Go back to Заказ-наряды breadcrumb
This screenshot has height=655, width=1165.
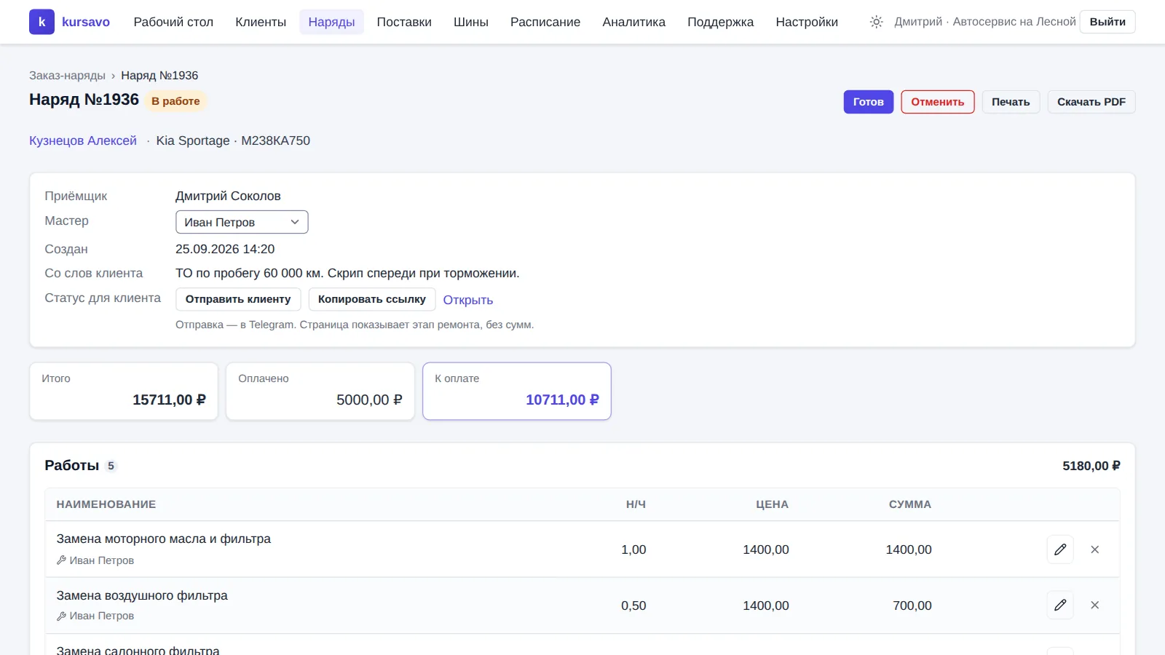(67, 76)
